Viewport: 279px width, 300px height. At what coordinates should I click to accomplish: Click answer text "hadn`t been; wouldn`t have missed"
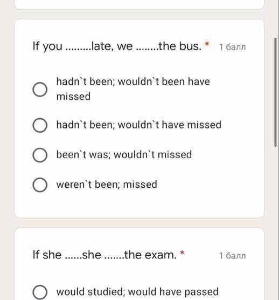pyautogui.click(x=139, y=125)
